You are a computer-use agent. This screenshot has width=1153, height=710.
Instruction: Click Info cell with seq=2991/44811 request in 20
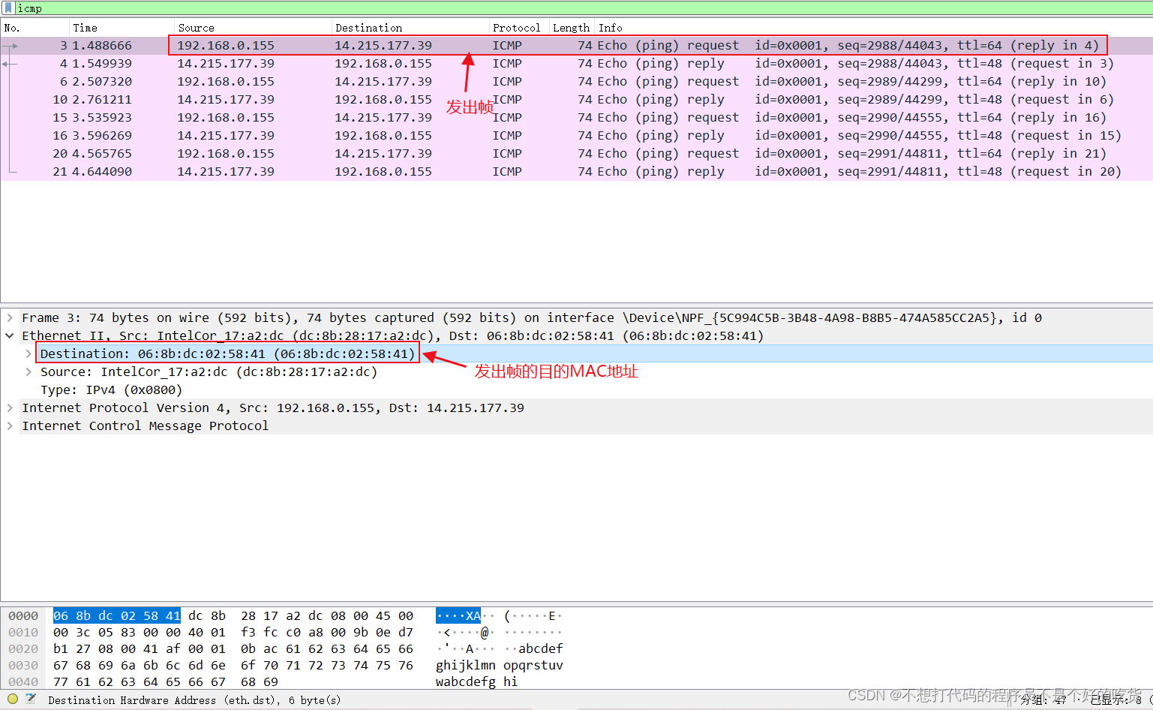pos(859,172)
